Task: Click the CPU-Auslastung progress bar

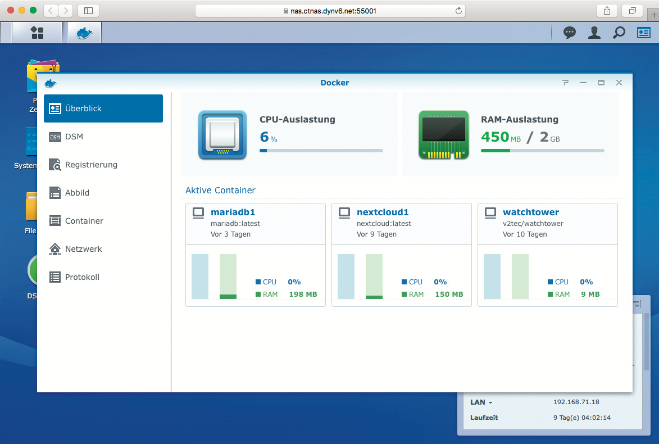Action: (321, 151)
